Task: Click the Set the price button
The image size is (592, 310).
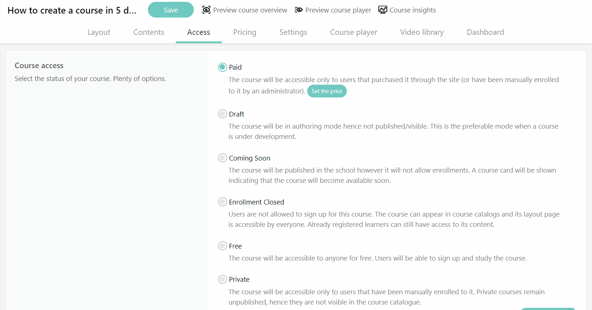Action: (327, 91)
